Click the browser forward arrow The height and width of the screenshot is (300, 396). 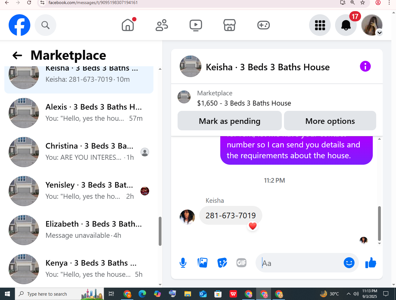[x=18, y=2]
